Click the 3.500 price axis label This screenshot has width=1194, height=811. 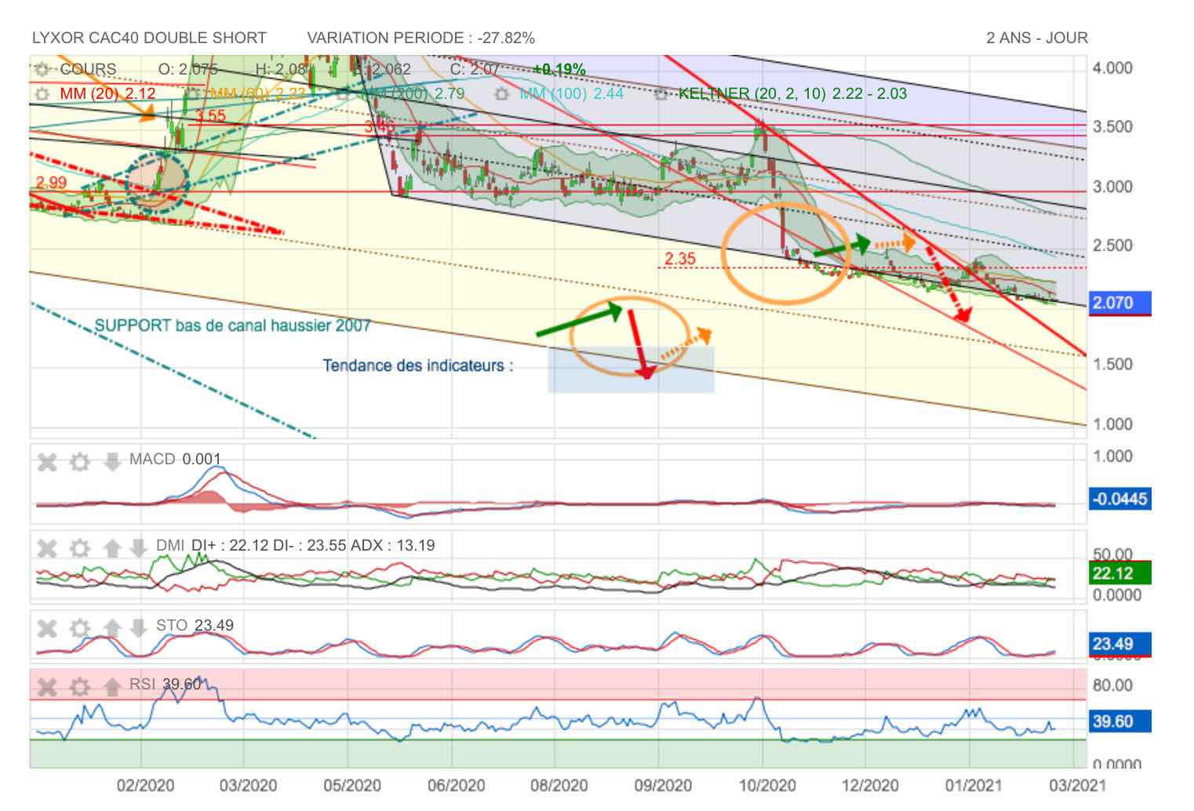[x=1112, y=127]
